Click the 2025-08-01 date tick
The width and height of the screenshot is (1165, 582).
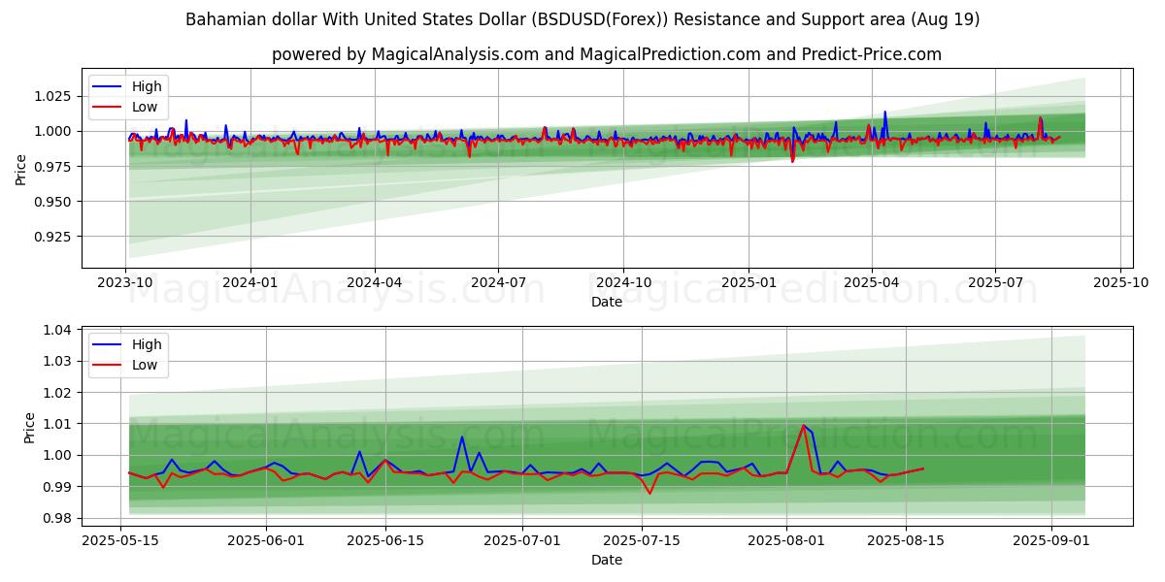coord(786,541)
